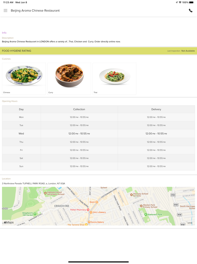
Task: Click the restaurant description text
Action: pyautogui.click(x=61, y=42)
